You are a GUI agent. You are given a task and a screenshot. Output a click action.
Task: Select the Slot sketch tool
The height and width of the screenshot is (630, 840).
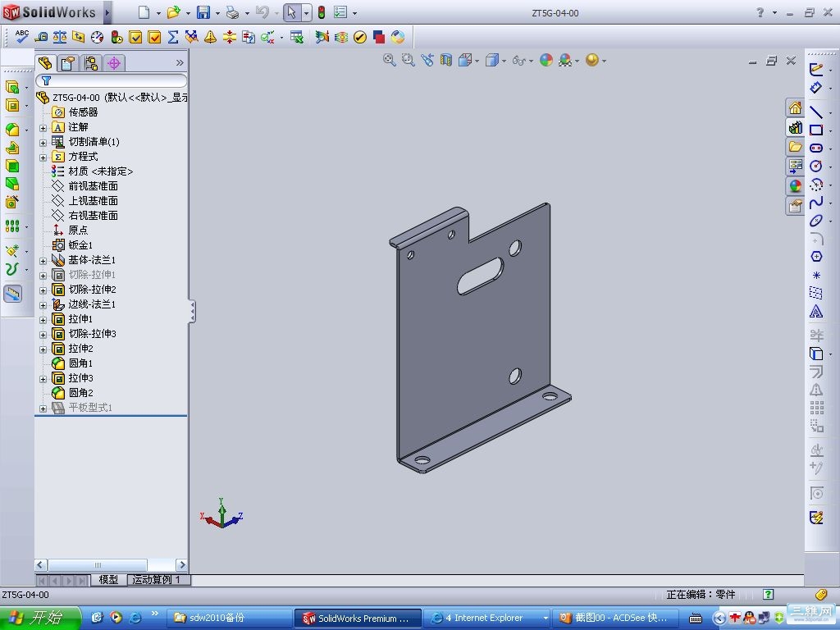click(x=816, y=148)
